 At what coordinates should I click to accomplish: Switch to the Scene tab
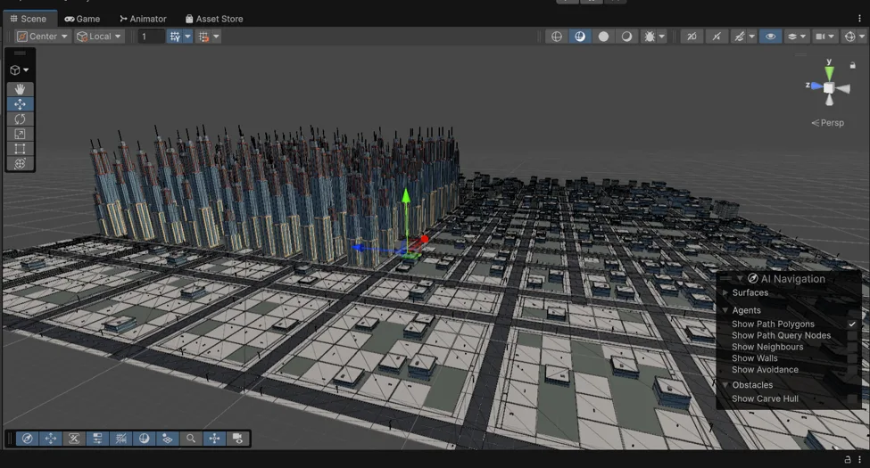click(28, 19)
